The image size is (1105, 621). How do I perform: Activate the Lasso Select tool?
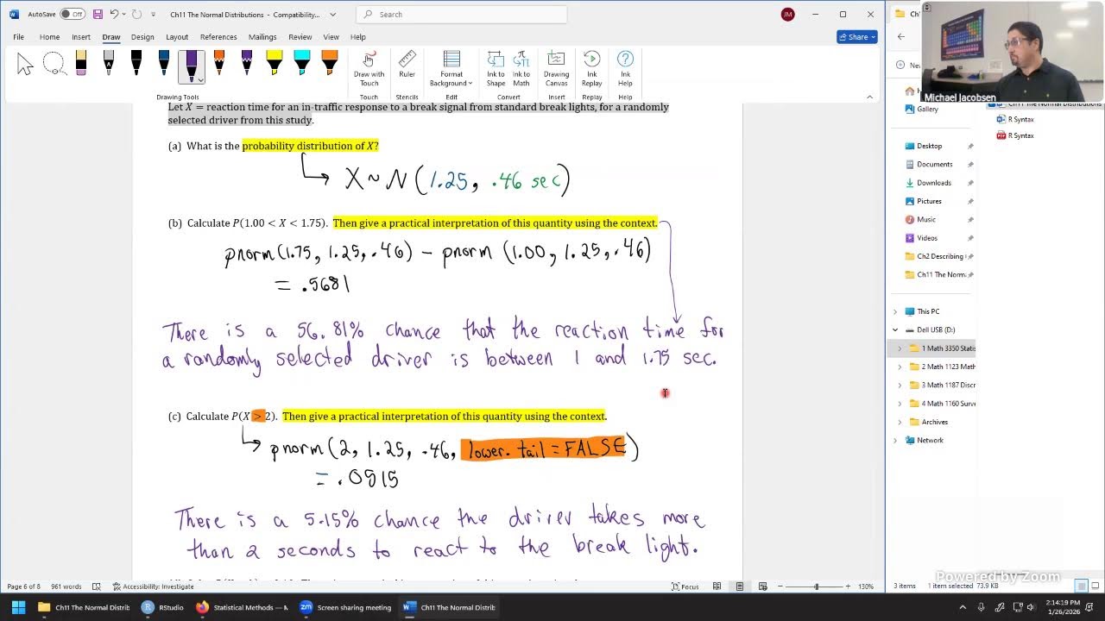coord(54,64)
